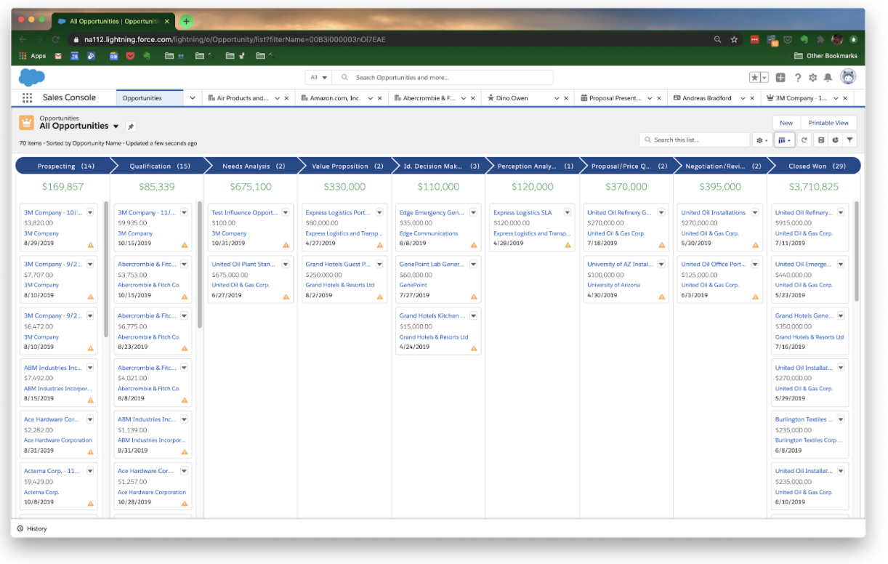The image size is (888, 564).
Task: Open 3M Company tab actions chevron
Action: coord(836,98)
